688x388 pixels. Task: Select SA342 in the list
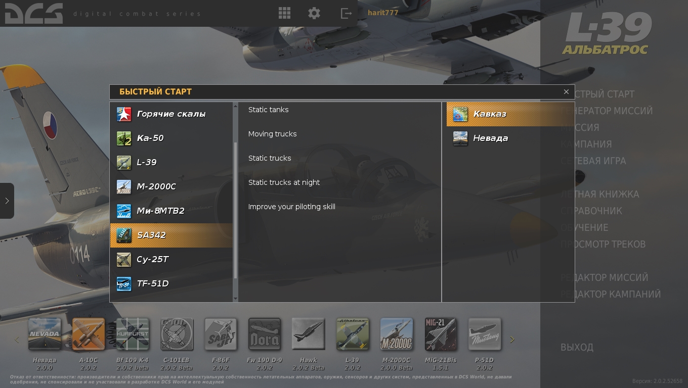tap(171, 235)
